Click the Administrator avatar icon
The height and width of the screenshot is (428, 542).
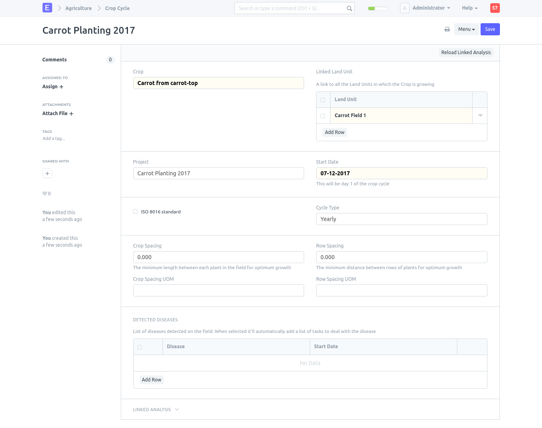pyautogui.click(x=404, y=8)
